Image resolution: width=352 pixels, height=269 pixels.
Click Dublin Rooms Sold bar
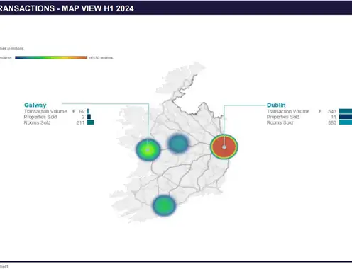[x=346, y=122]
